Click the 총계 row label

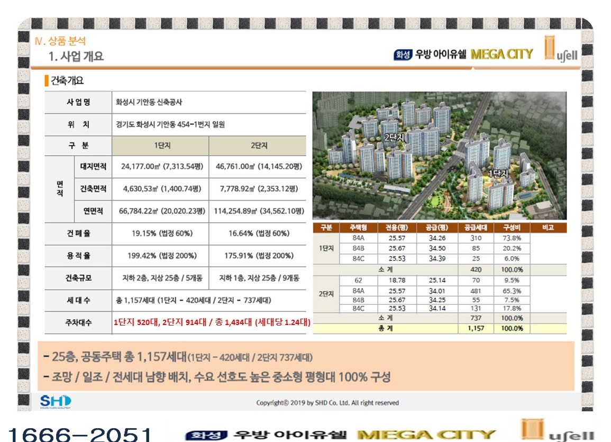[386, 328]
